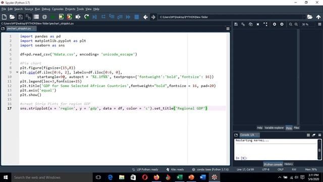Screen dimensions: 323x182
Task: Zoom out the plot magnifier icon
Action: click(291, 24)
